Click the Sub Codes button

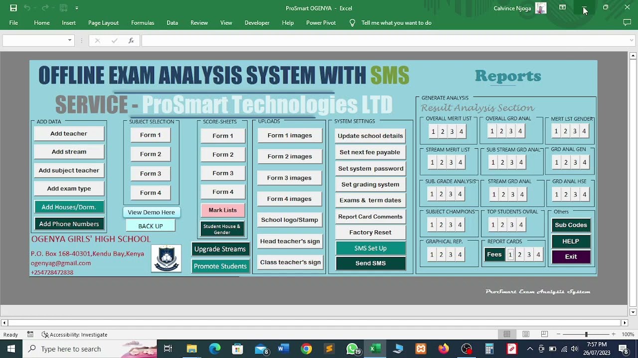click(x=571, y=225)
